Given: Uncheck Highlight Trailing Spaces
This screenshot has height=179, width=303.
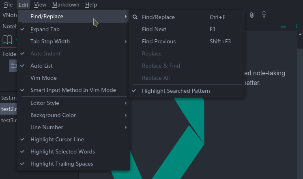Looking at the screenshot, I should 73,164.
